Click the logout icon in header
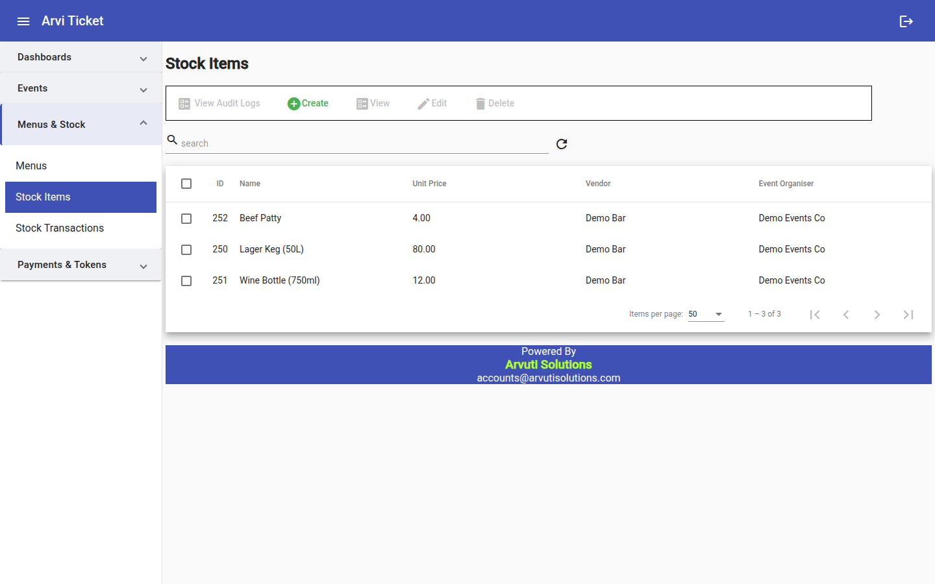The height and width of the screenshot is (584, 935). (906, 21)
